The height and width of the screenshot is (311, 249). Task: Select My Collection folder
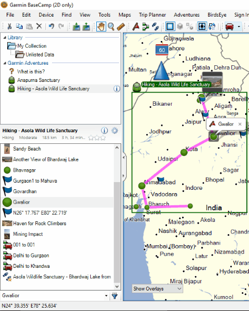(x=32, y=46)
